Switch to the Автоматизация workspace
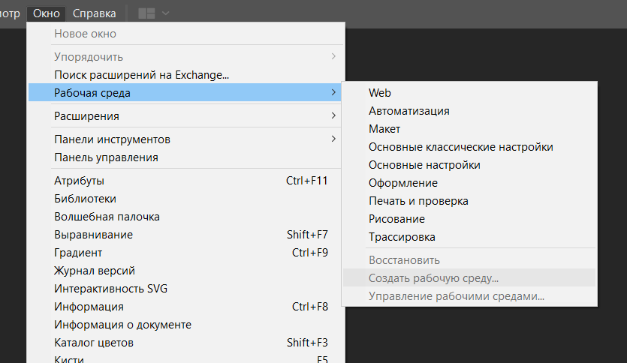627x363 pixels. pyautogui.click(x=409, y=111)
